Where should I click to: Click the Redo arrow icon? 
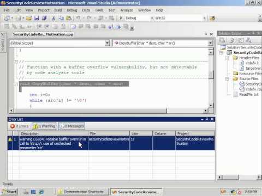tap(89, 18)
